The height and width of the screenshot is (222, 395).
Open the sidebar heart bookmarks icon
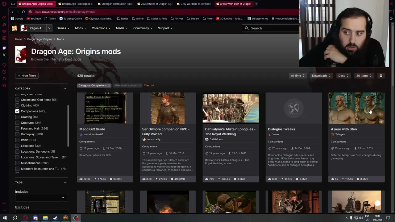pos(4,65)
